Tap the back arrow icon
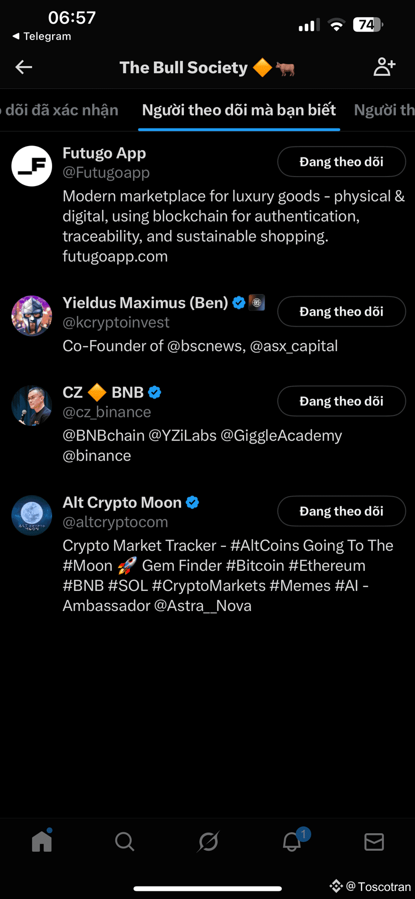The height and width of the screenshot is (899, 415). pyautogui.click(x=24, y=67)
